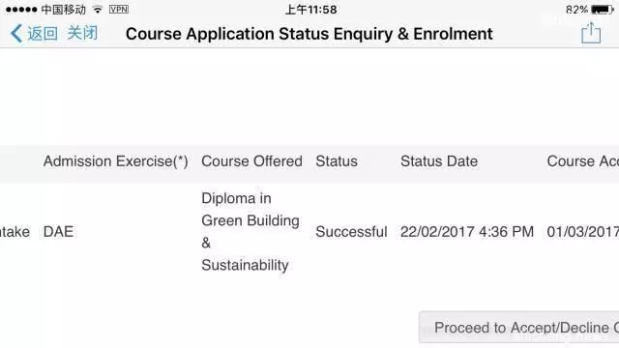Tap the battery icon in status bar
Image resolution: width=619 pixels, height=348 pixels.
point(602,10)
